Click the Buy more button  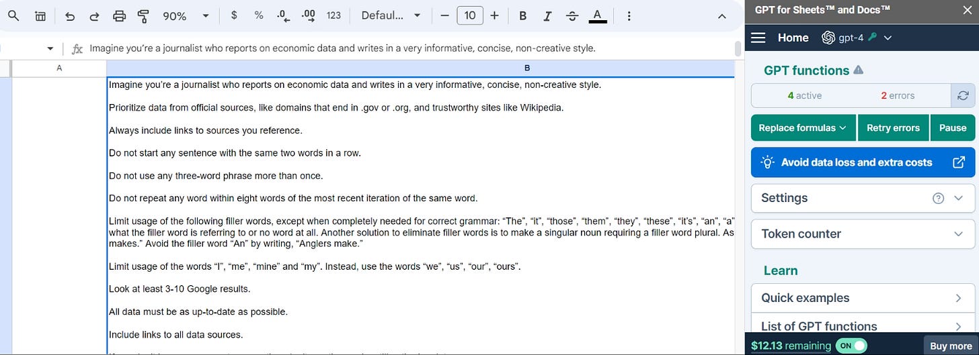coord(950,346)
